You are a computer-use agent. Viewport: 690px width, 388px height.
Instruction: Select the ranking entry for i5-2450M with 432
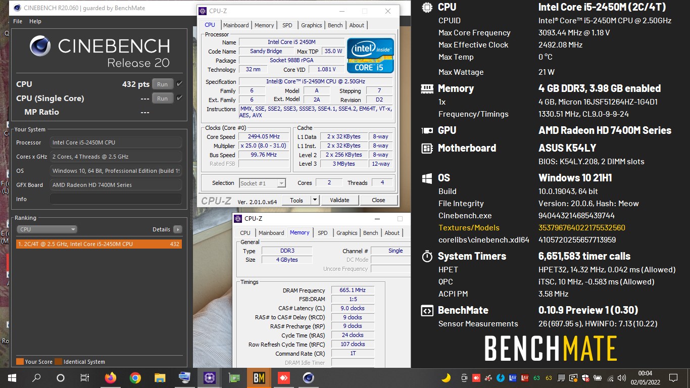pyautogui.click(x=98, y=244)
